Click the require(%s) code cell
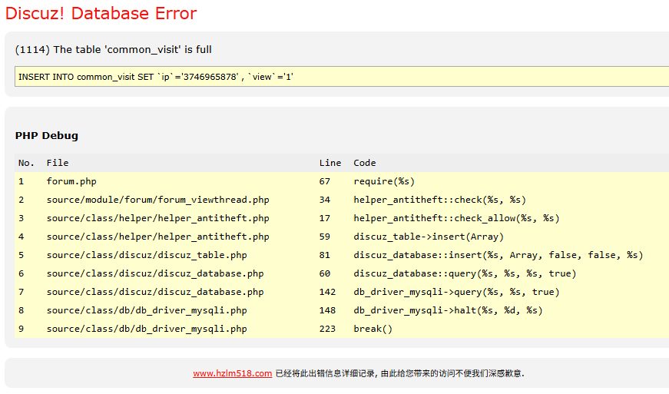Viewport: 669px width, 394px height. (x=384, y=181)
